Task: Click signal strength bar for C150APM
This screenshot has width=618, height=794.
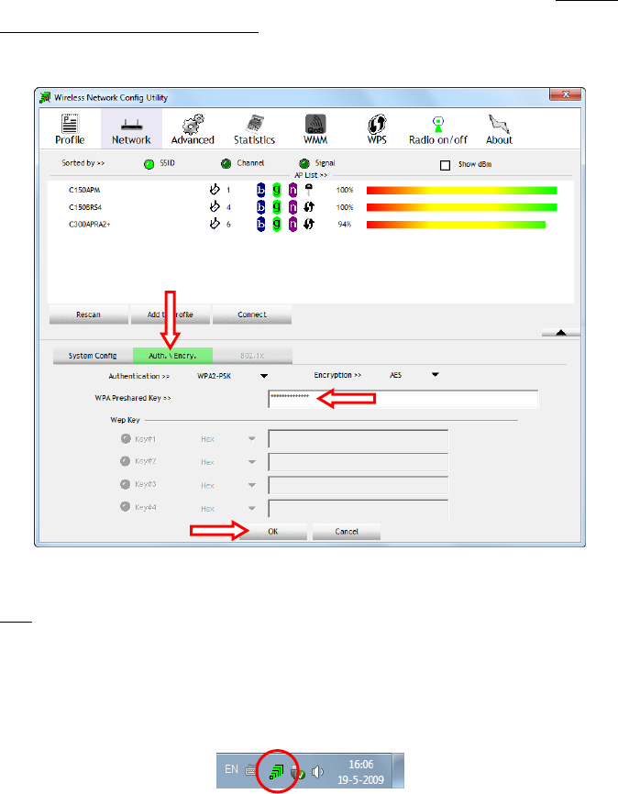Action: click(461, 191)
